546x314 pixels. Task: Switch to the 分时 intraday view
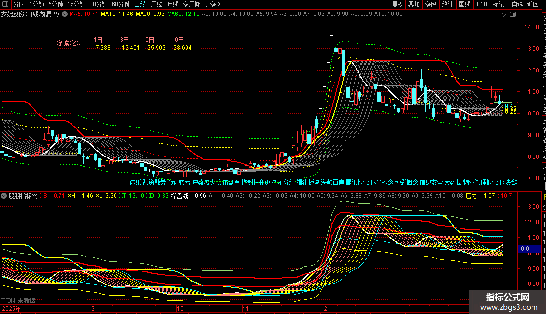[19, 4]
